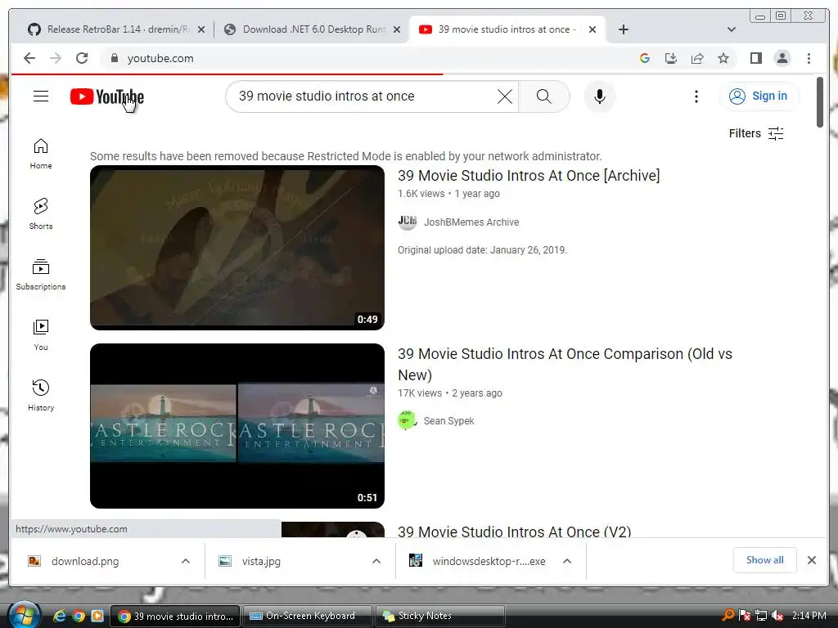Share this page via the share icon
The width and height of the screenshot is (838, 628).
pos(697,58)
